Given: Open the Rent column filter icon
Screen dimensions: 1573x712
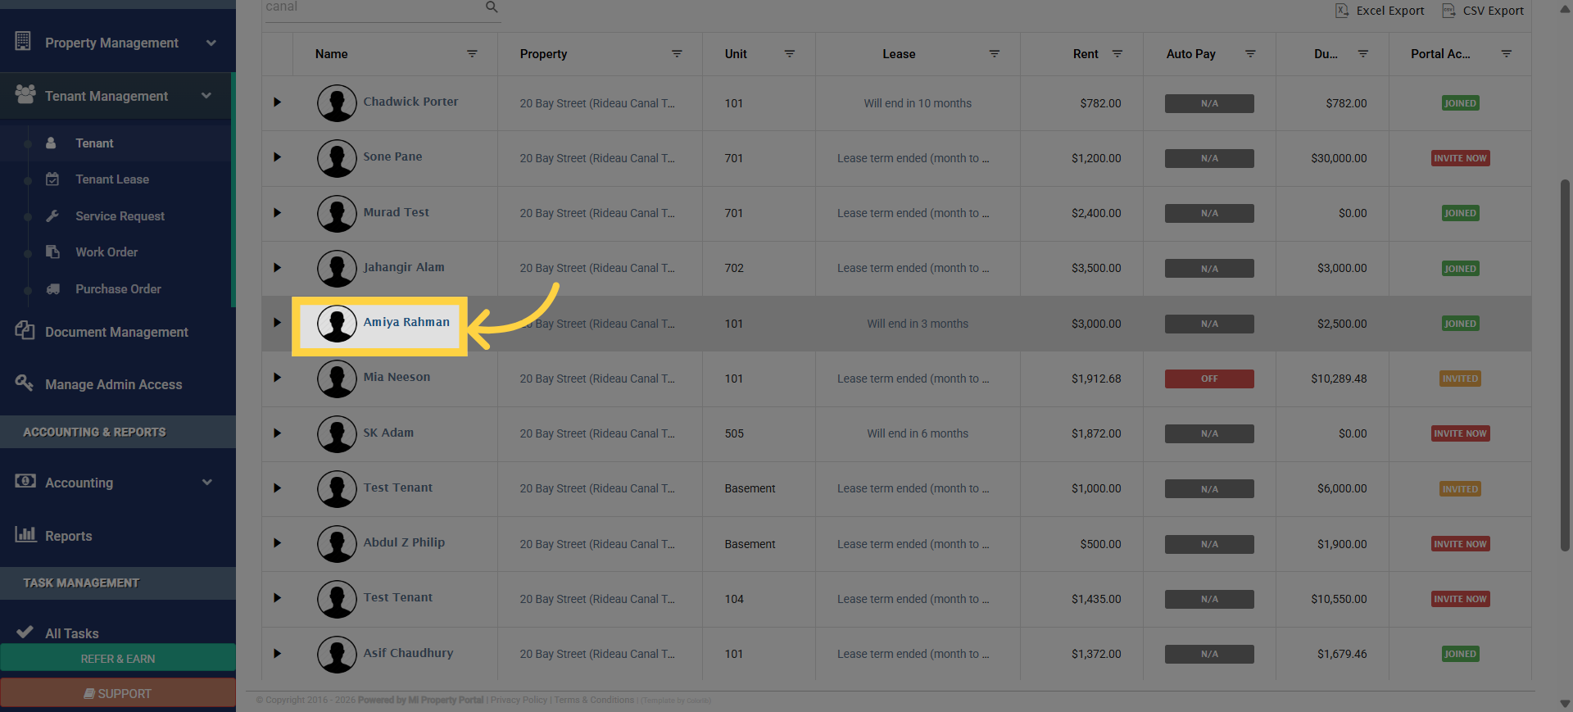Looking at the screenshot, I should click(x=1117, y=54).
